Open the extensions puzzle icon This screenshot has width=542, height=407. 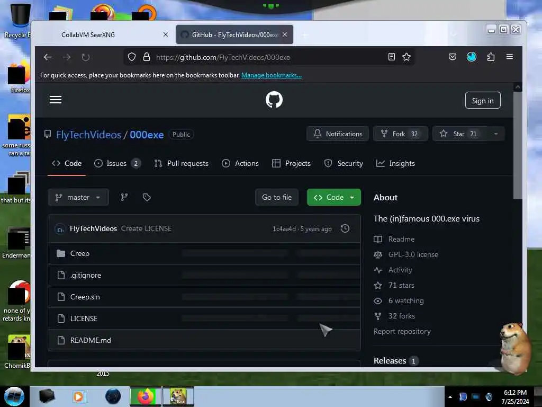click(x=491, y=57)
